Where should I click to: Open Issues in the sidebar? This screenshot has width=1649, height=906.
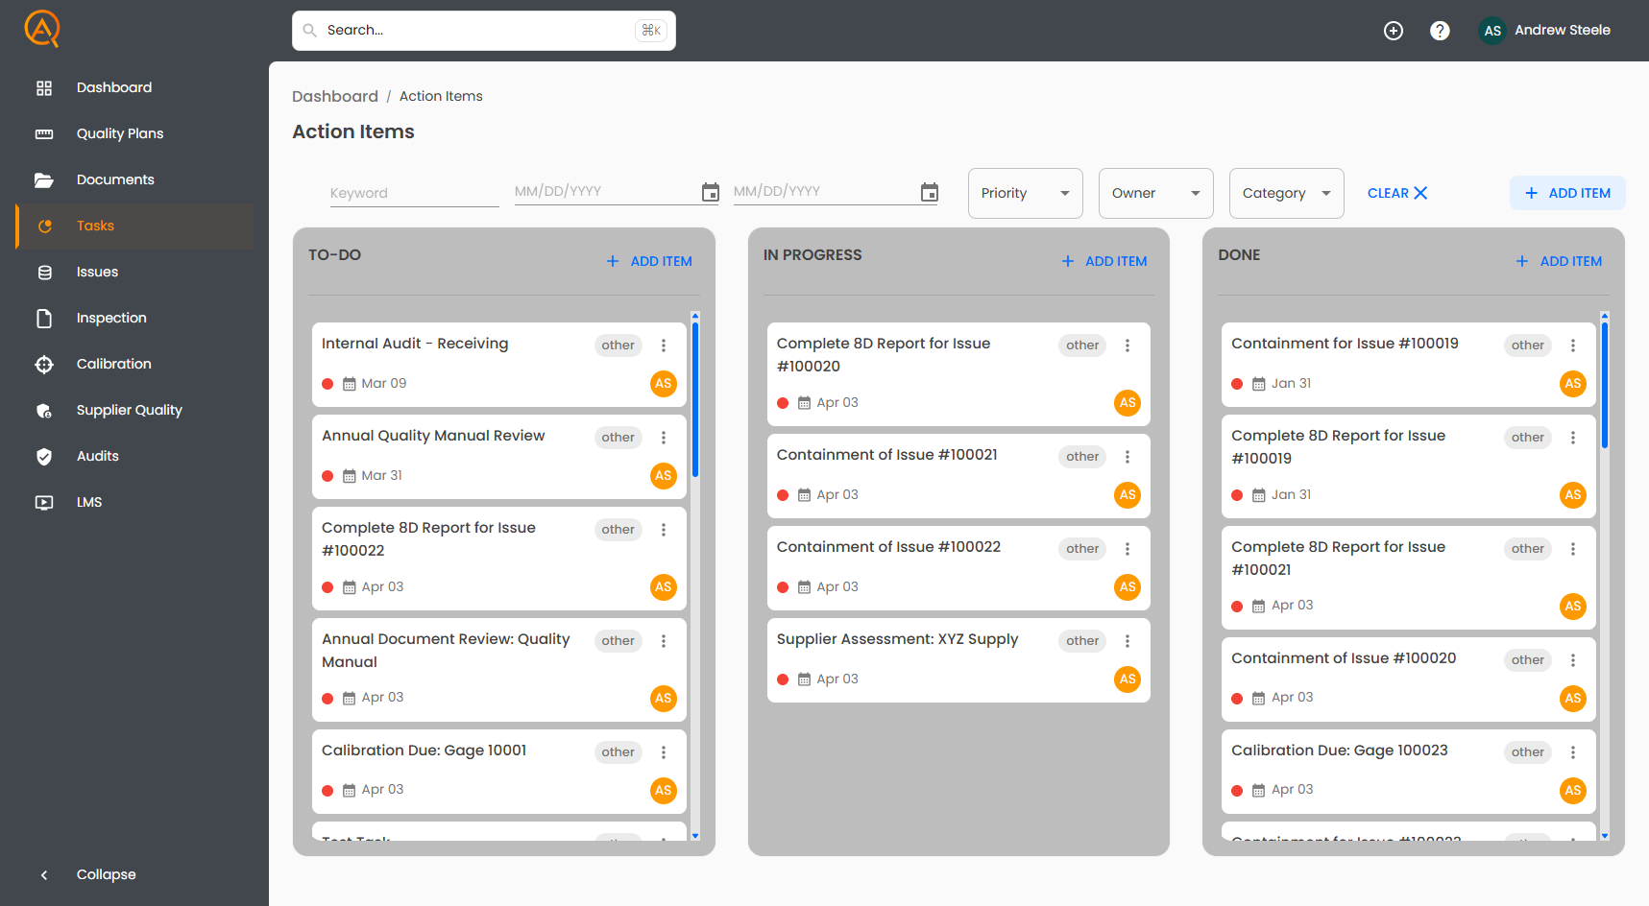[134, 272]
